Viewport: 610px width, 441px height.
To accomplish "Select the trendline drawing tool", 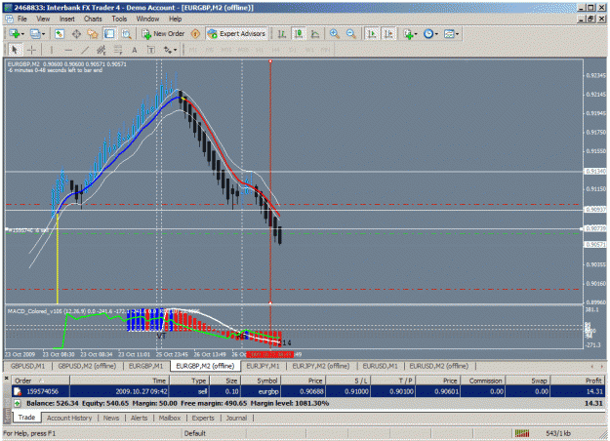I will pos(85,50).
